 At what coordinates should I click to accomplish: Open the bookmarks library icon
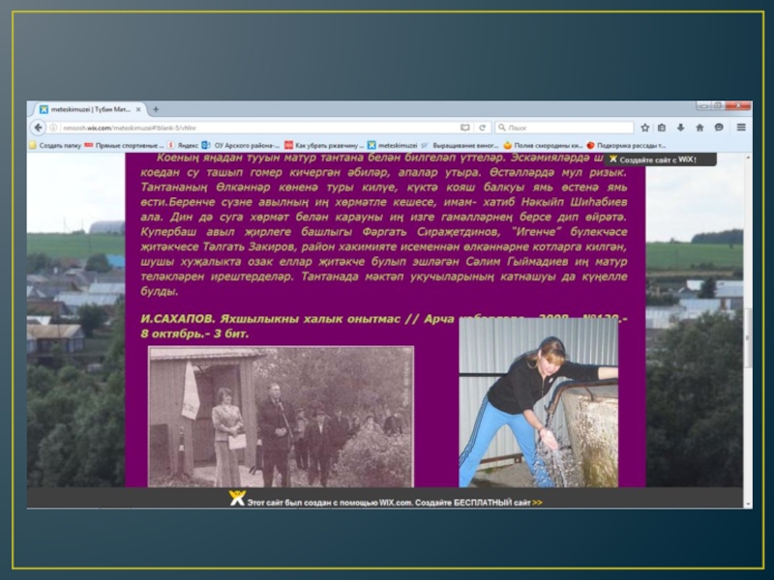click(x=662, y=127)
